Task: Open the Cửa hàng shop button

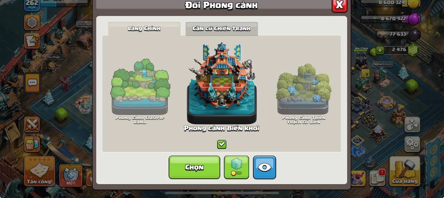Action: [405, 171]
